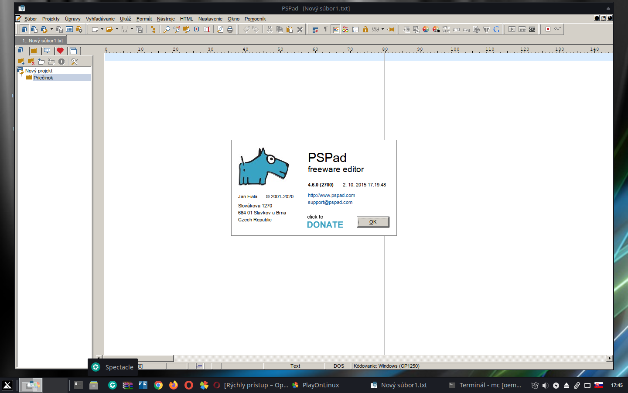
Task: Click the Open file folder icon
Action: click(109, 29)
